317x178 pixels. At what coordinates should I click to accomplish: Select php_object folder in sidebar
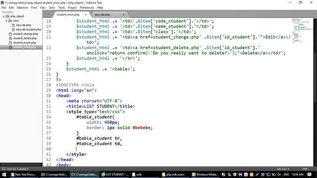(x=17, y=16)
